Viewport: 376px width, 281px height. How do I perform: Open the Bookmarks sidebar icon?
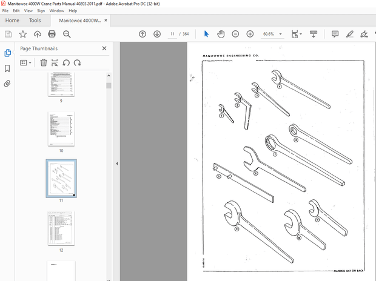pos(7,68)
